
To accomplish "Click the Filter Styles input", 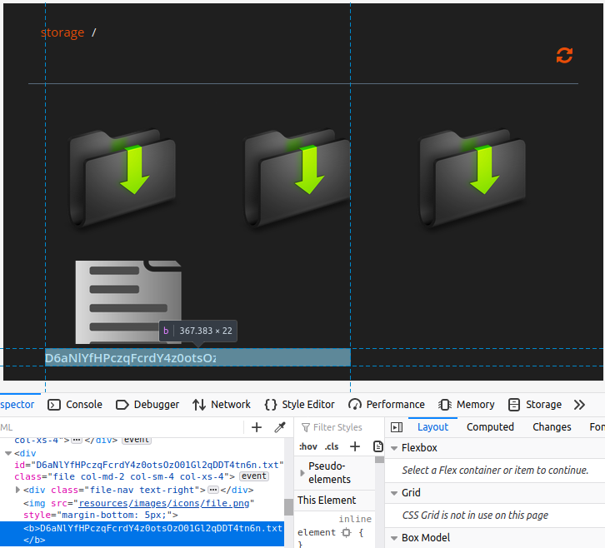I will tap(337, 427).
